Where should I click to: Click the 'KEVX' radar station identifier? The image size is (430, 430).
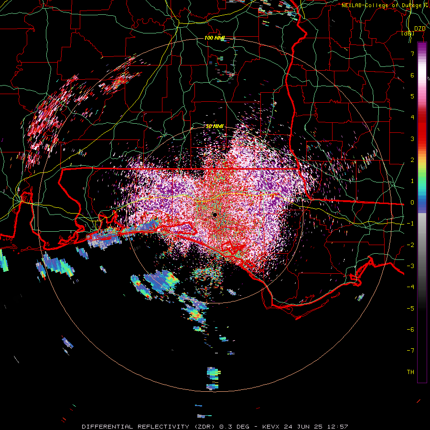(x=272, y=427)
